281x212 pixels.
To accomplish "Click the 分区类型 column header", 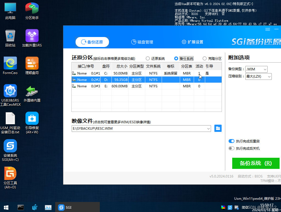I will tap(137, 66).
